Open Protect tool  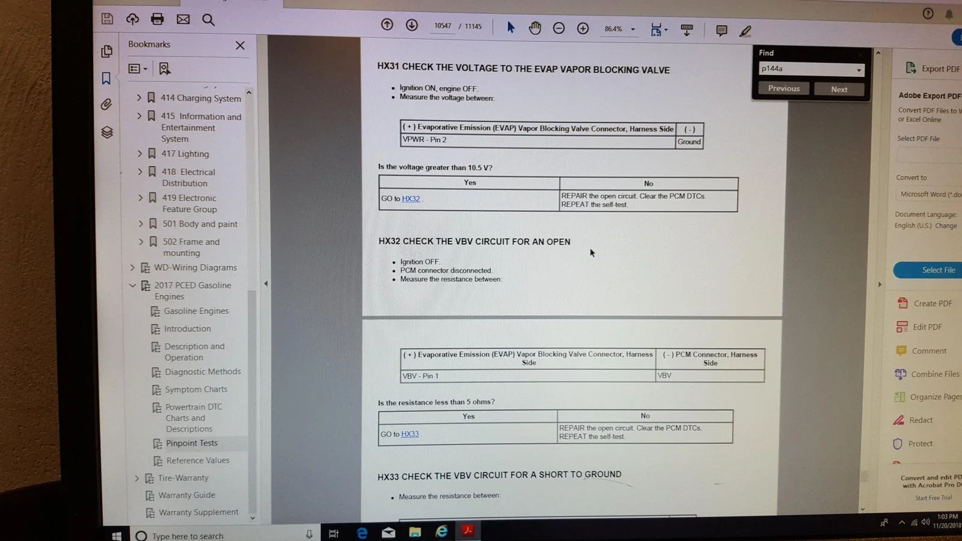tap(913, 444)
